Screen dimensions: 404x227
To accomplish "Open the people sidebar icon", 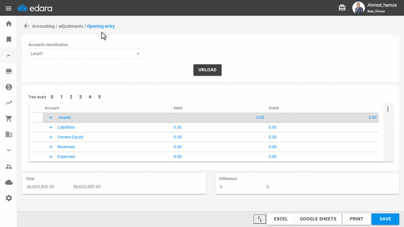I will [9, 166].
